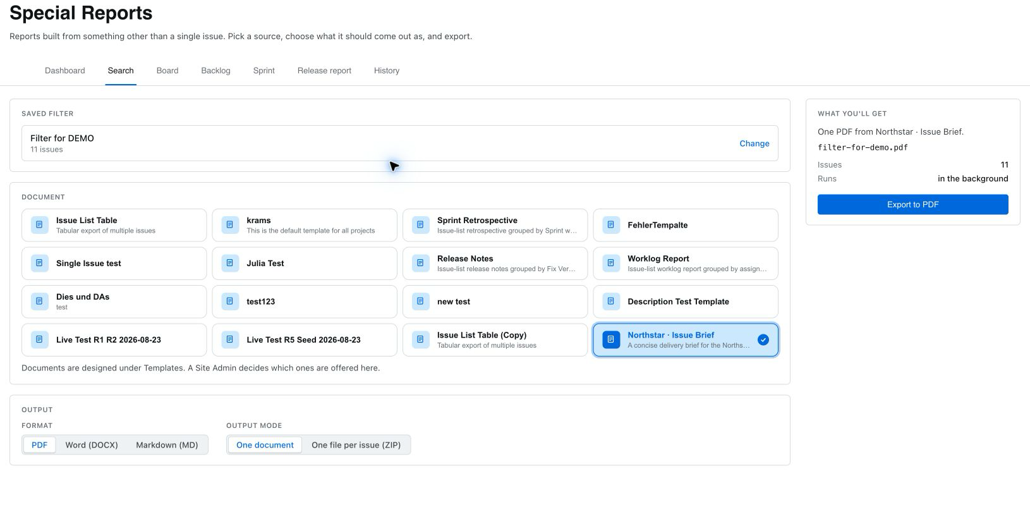Choose the Issue List Table (Copy) document

pos(495,339)
